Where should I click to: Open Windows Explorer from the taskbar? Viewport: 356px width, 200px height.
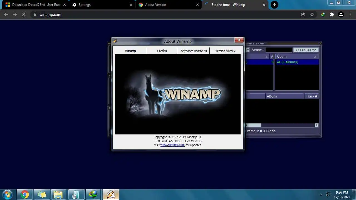tap(59, 194)
